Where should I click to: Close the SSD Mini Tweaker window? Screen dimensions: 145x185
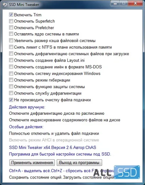pyautogui.click(x=135, y=3)
